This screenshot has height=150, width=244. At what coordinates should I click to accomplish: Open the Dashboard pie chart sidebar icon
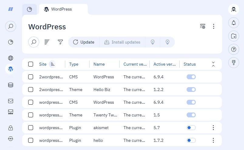coord(11,42)
